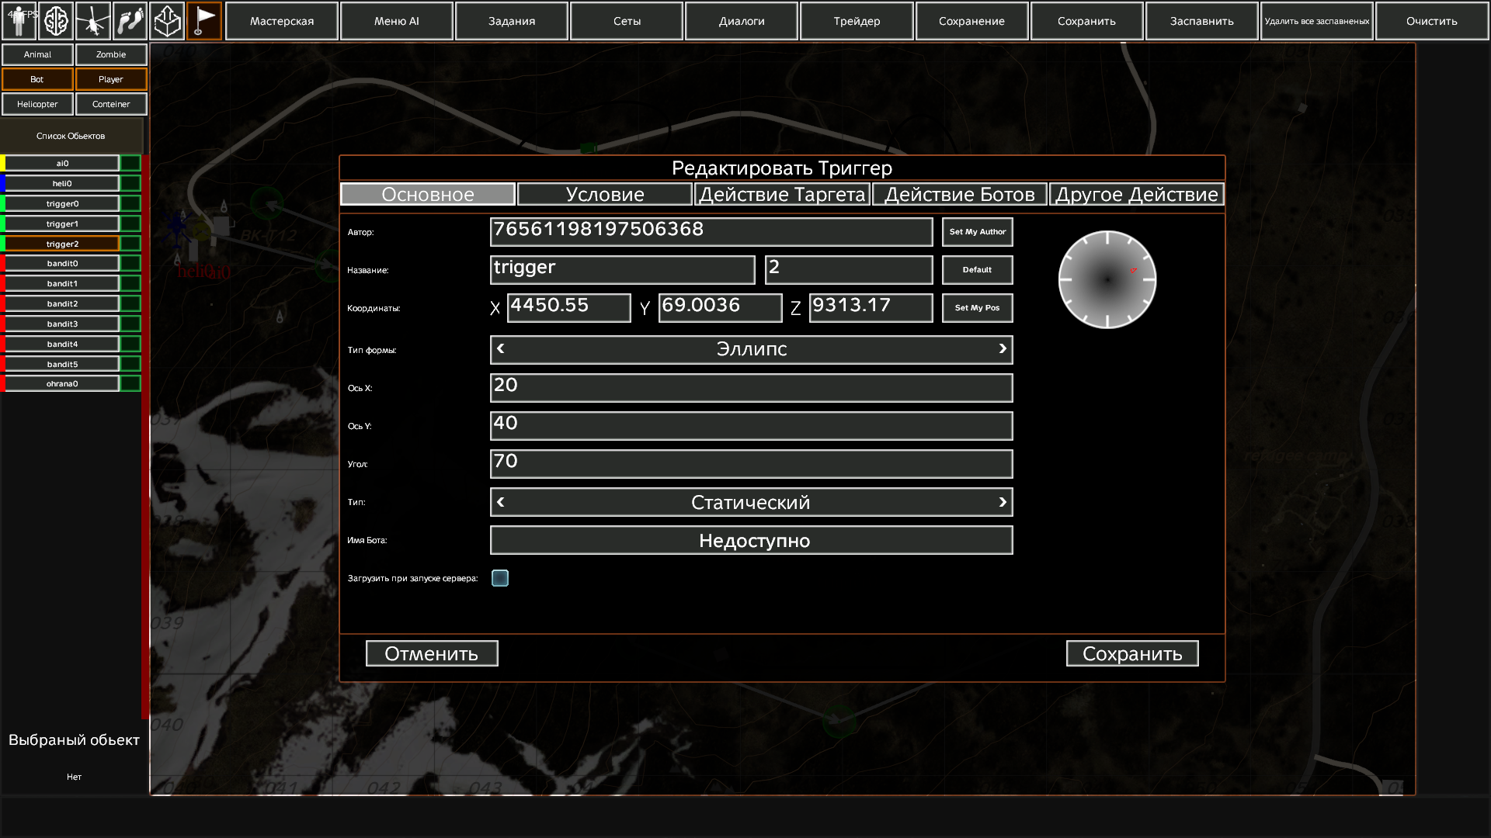Toggle green visibility box next to ai0
The image size is (1491, 838).
click(x=130, y=163)
